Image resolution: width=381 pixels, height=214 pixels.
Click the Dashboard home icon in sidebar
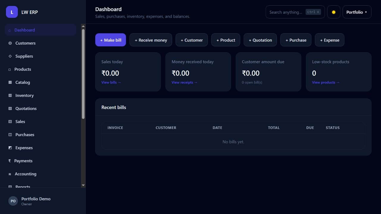tap(10, 30)
